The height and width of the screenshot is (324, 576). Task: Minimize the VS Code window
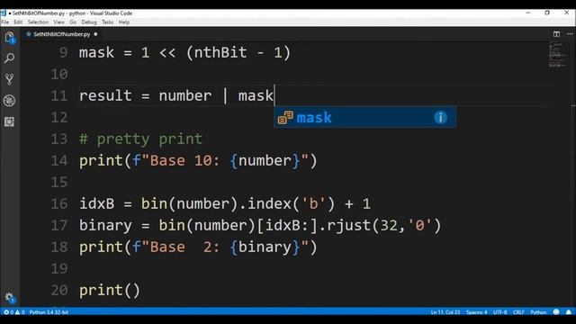pyautogui.click(x=528, y=13)
